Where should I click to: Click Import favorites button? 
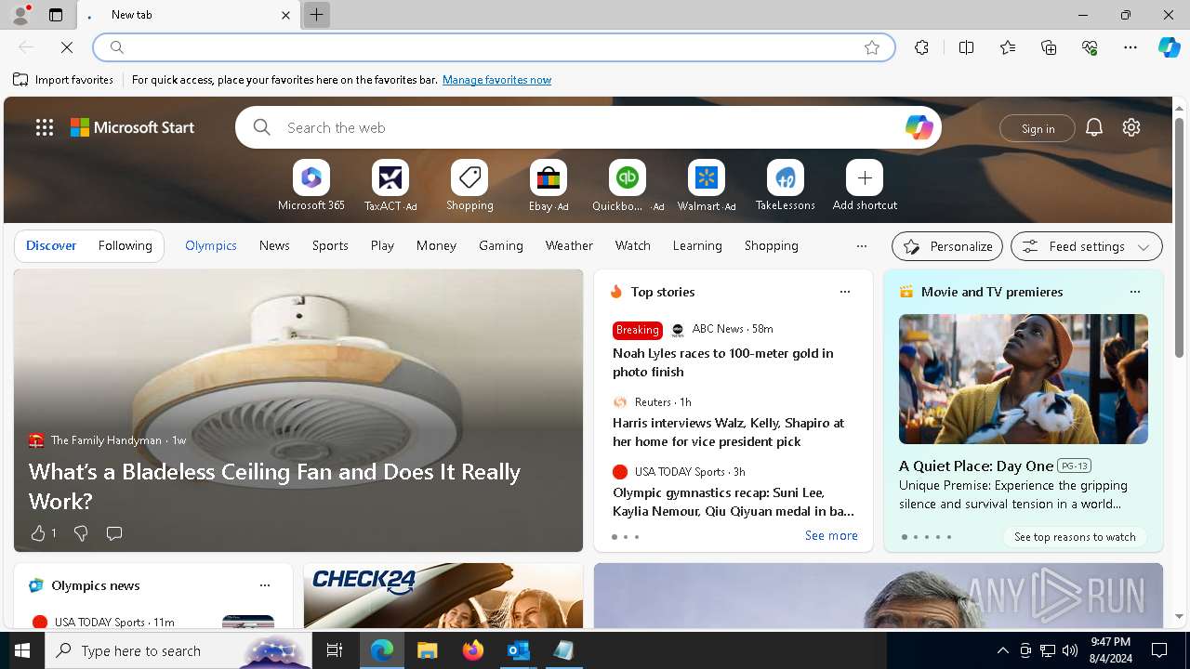[63, 80]
